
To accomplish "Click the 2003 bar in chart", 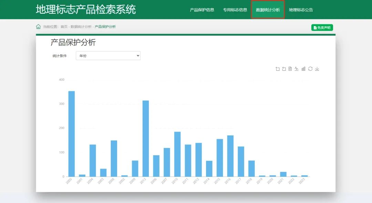I will (103, 173).
